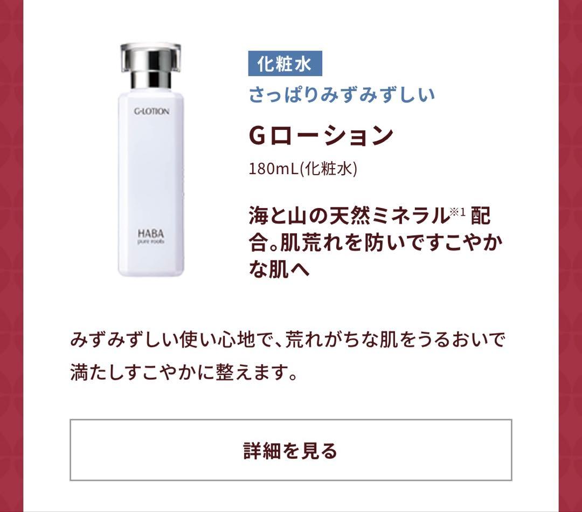Click the HABA logo on bottle
Screen dimensions: 582x512
151,233
